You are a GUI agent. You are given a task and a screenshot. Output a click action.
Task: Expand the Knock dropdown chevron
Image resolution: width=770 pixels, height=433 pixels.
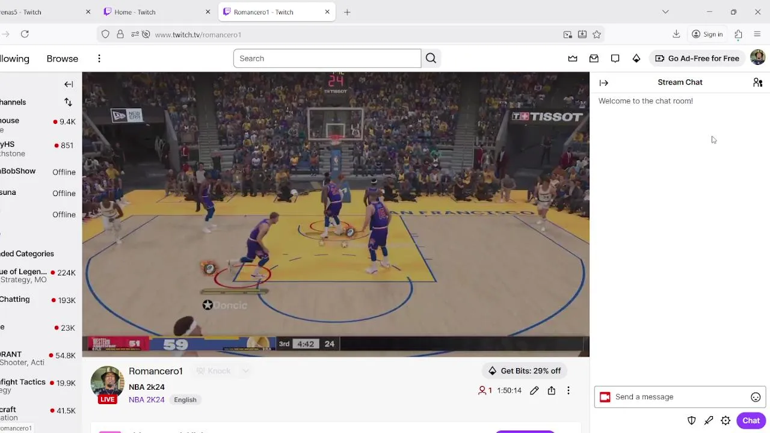click(x=245, y=371)
